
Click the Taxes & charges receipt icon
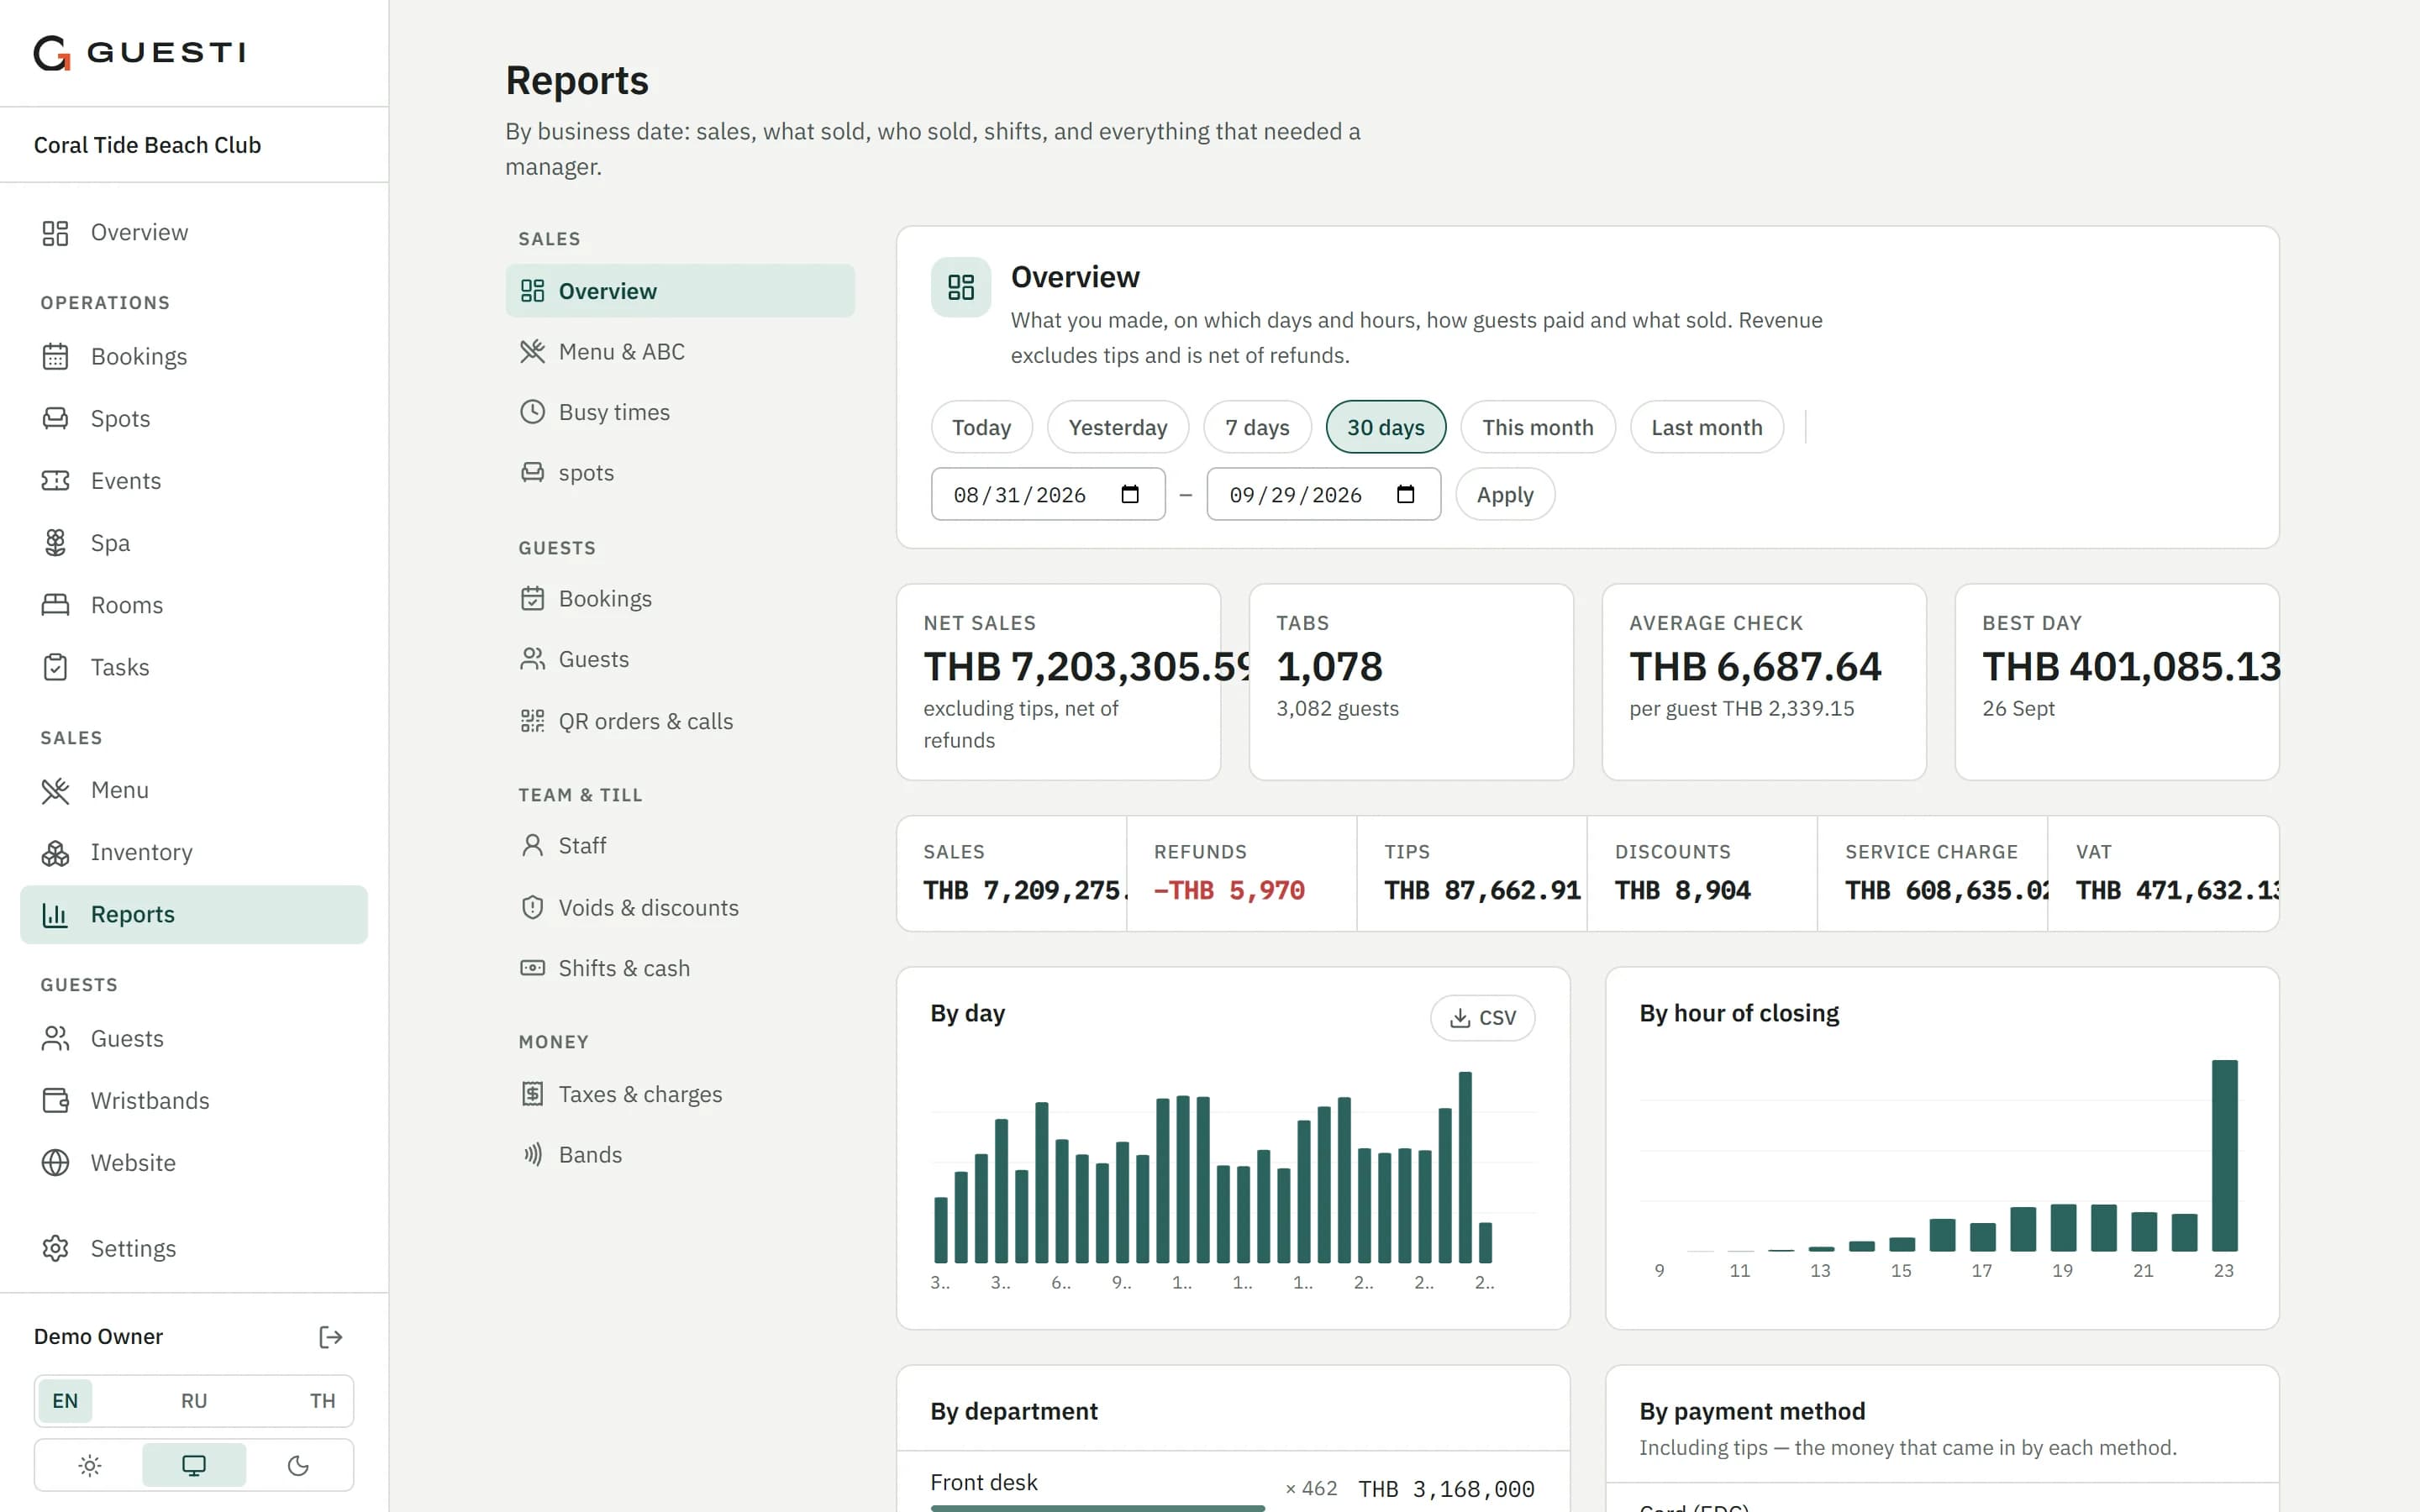532,1094
